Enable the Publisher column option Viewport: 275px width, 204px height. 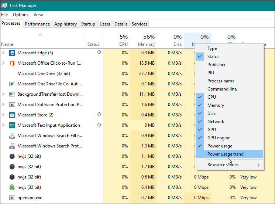pos(229,65)
